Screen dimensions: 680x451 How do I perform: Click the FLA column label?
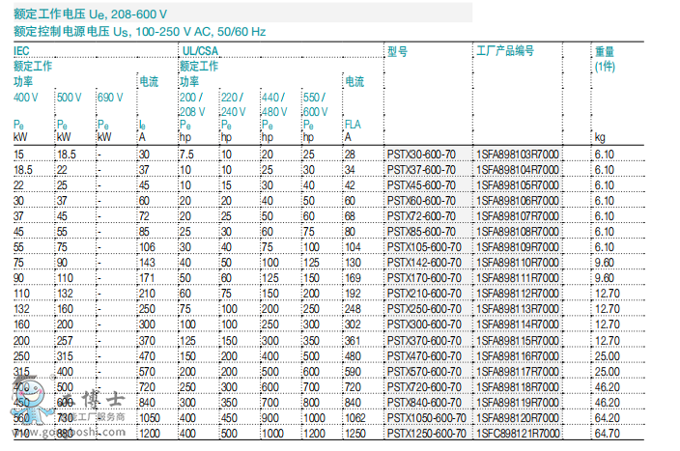tap(353, 125)
